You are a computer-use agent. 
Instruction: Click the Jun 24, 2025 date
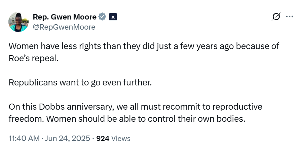[67, 138]
